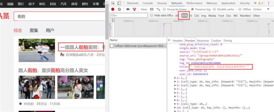274x112 pixels.
Task: Switch to the 用户 results tab
Action: tap(50, 30)
